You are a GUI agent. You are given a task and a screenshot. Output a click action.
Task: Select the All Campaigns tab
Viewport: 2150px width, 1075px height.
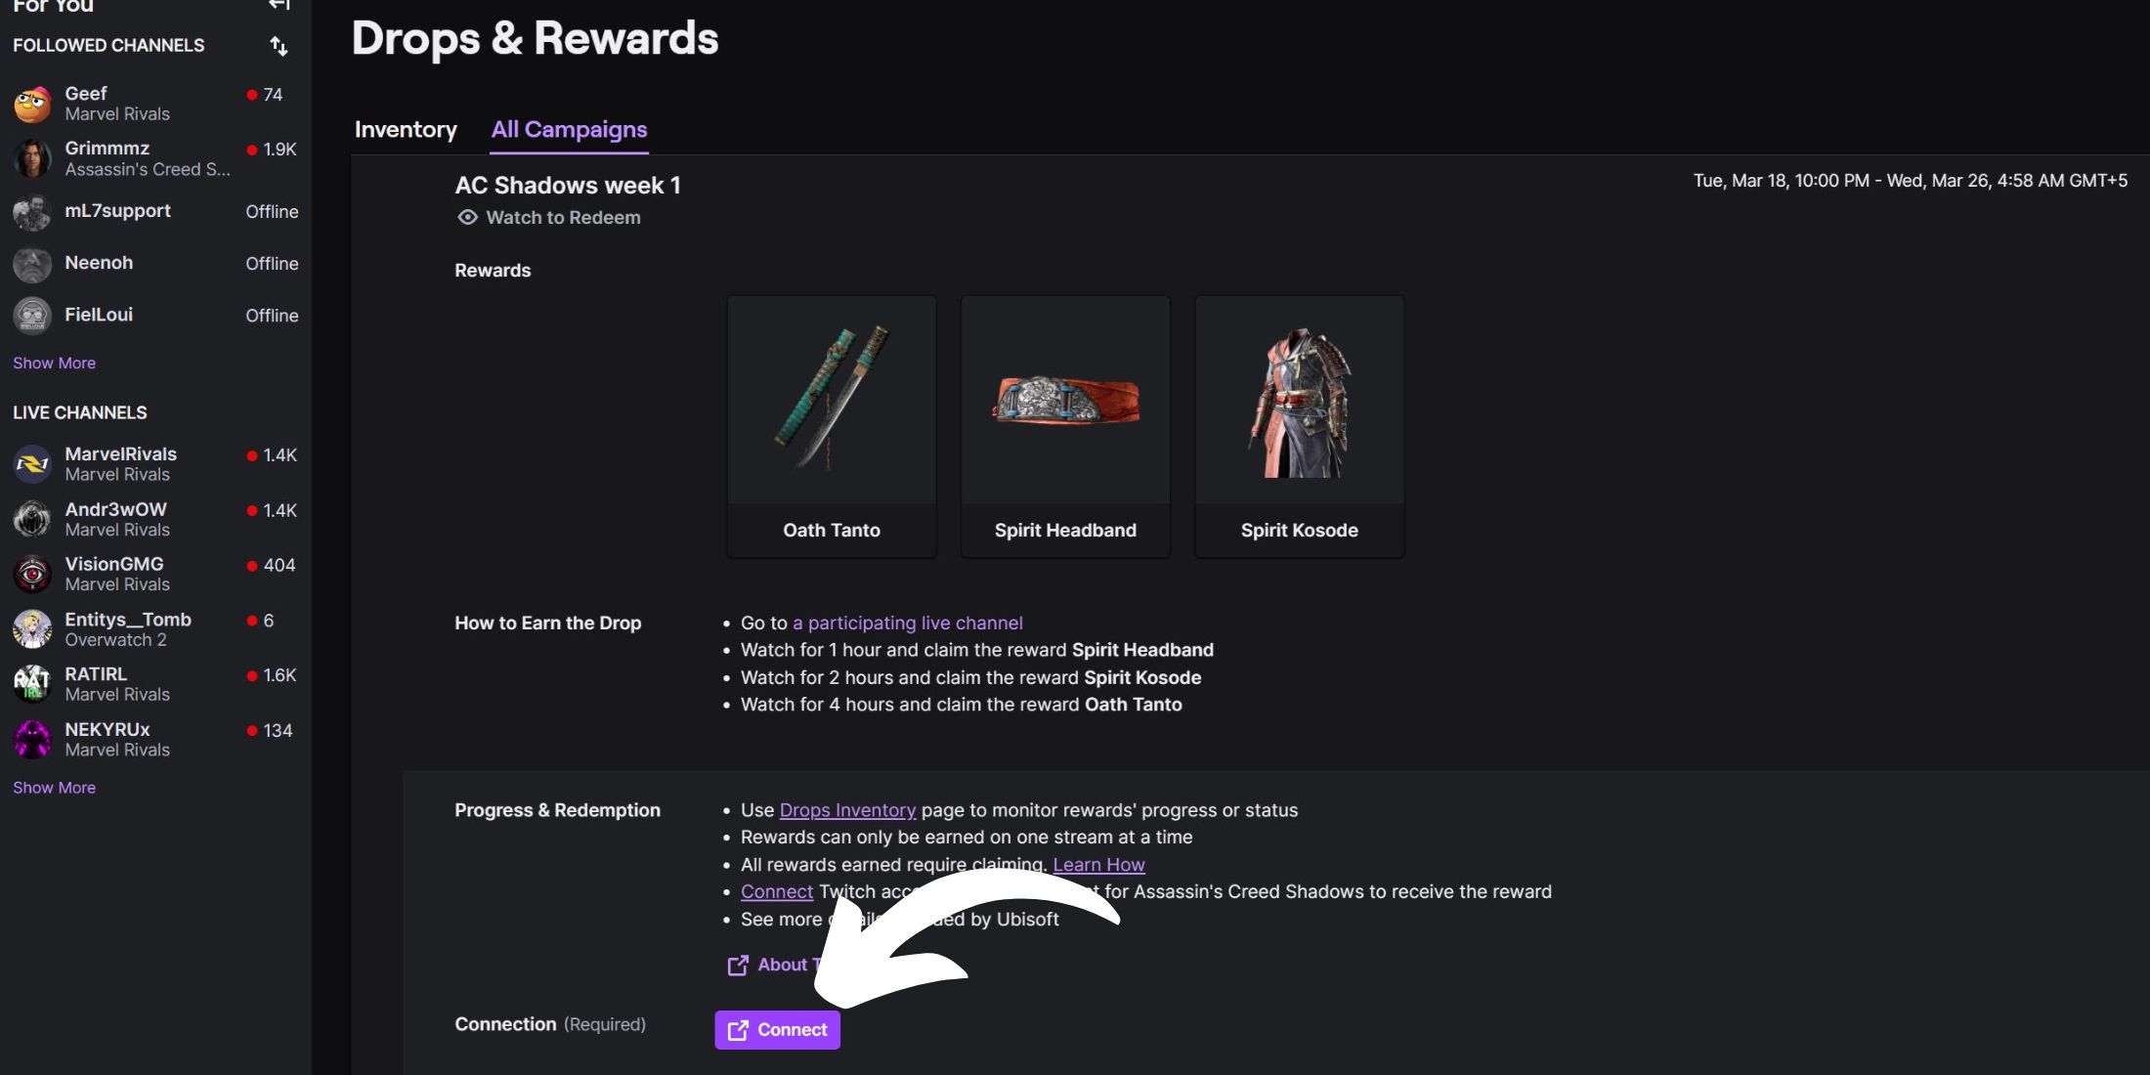(569, 130)
